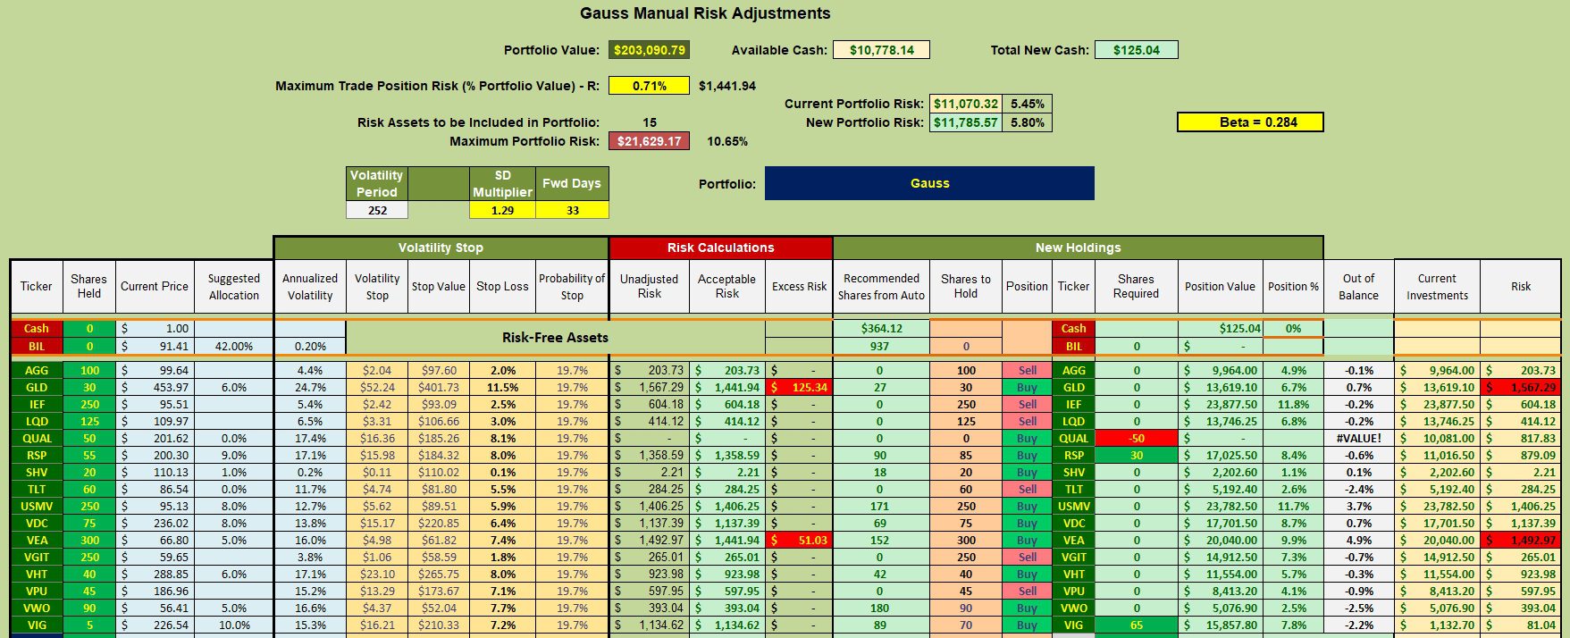Select the VWO recommended shares 180
This screenshot has height=638, width=1570.
pyautogui.click(x=881, y=608)
